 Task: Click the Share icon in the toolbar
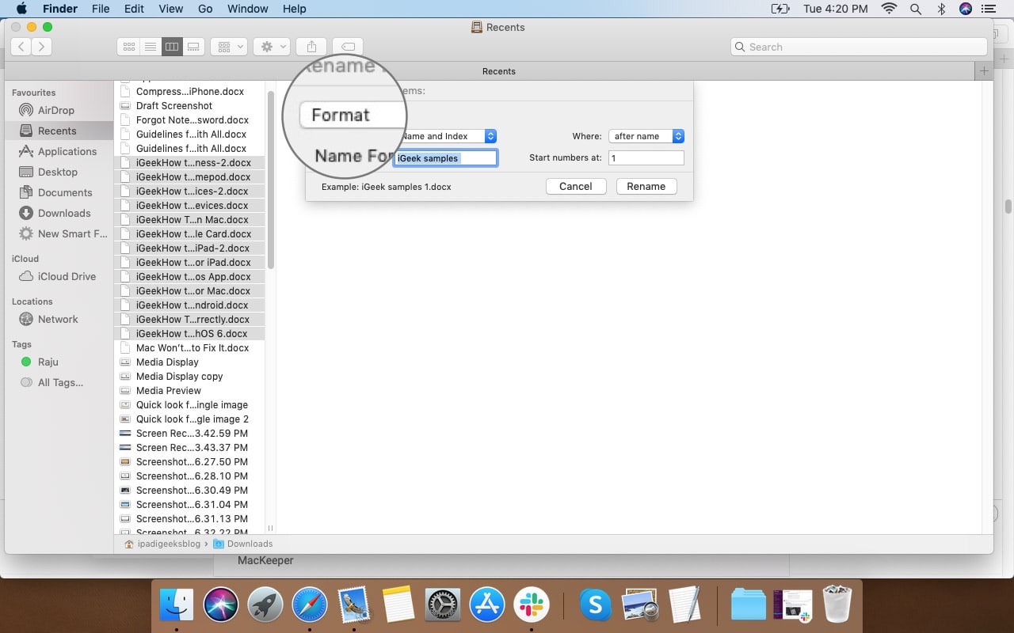point(311,47)
